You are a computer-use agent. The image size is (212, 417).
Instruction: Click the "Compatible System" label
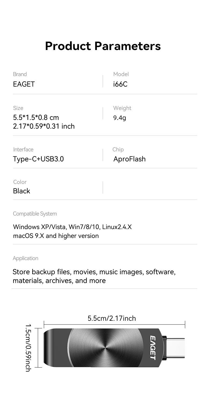35,214
